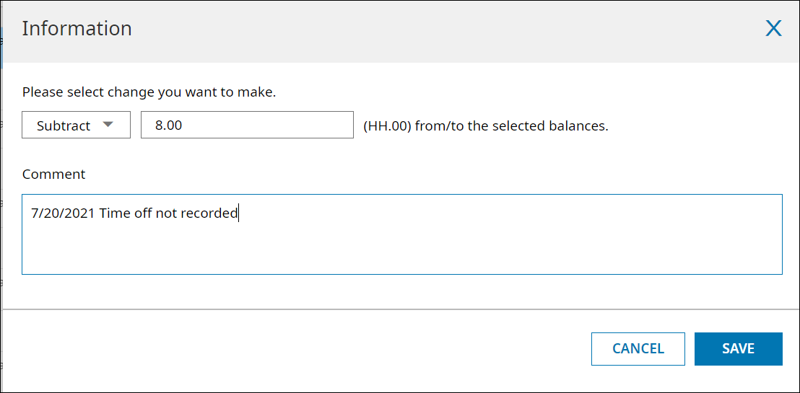Viewport: 800px width, 393px height.
Task: Click the divider line above the buttons
Action: point(401,309)
